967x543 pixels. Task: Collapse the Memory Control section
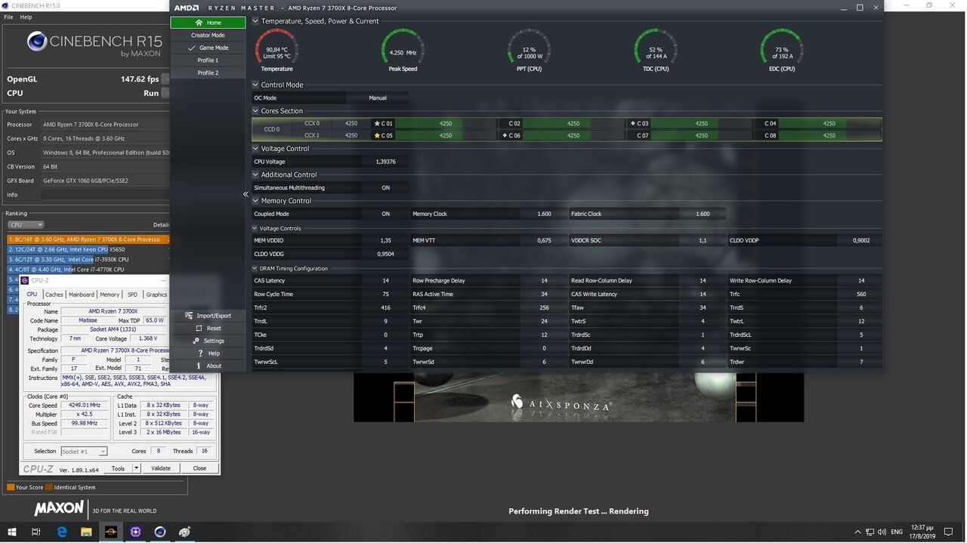pos(255,201)
